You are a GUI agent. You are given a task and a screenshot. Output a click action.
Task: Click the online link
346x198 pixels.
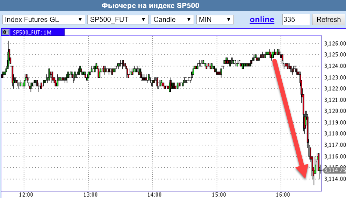pos(262,20)
